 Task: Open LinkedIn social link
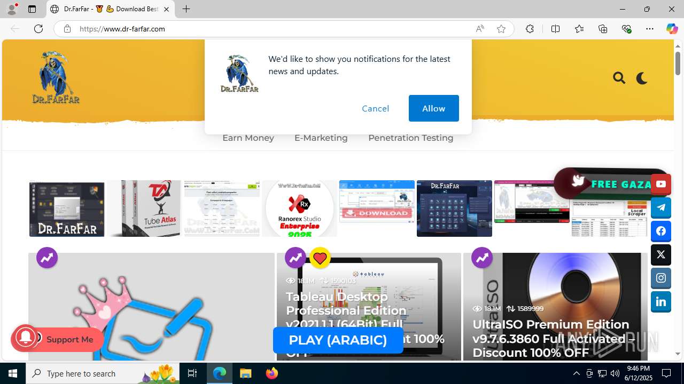tap(661, 302)
